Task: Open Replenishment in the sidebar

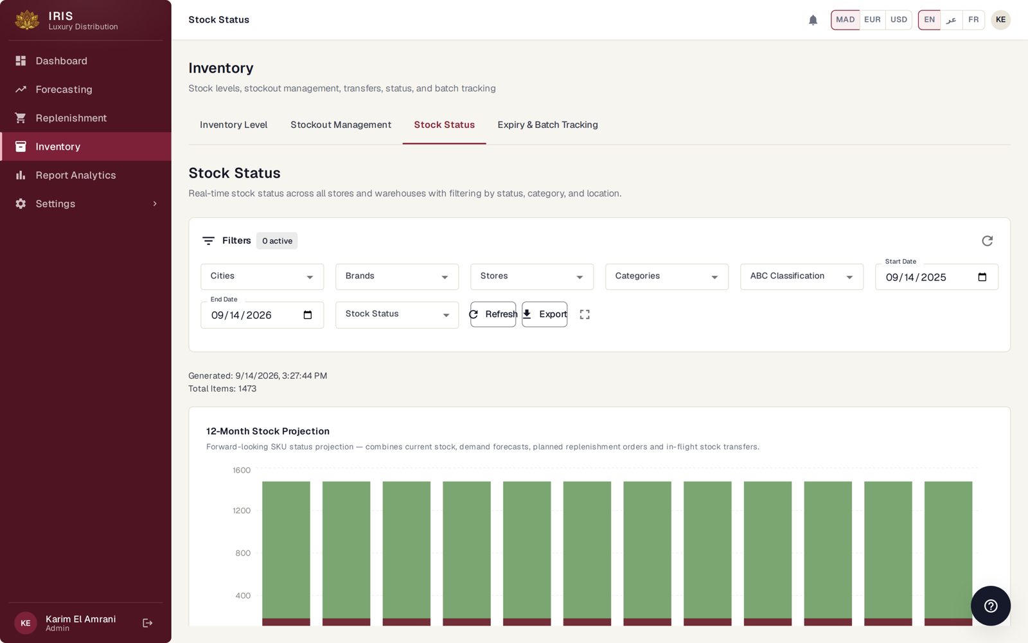Action: point(85,118)
